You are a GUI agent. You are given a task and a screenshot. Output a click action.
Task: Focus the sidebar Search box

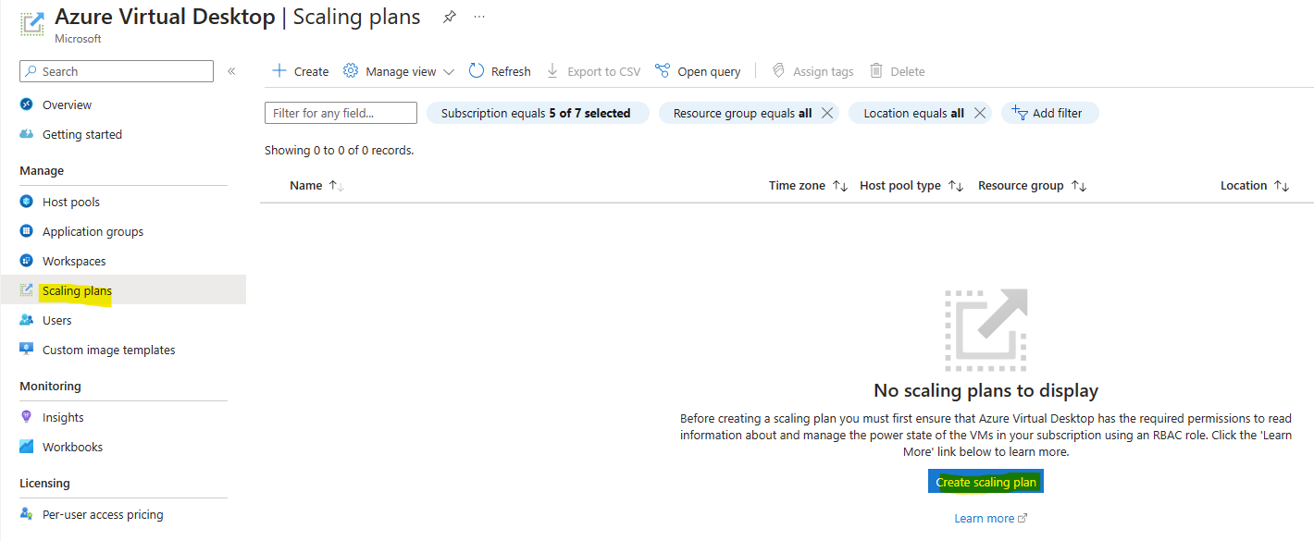(117, 71)
